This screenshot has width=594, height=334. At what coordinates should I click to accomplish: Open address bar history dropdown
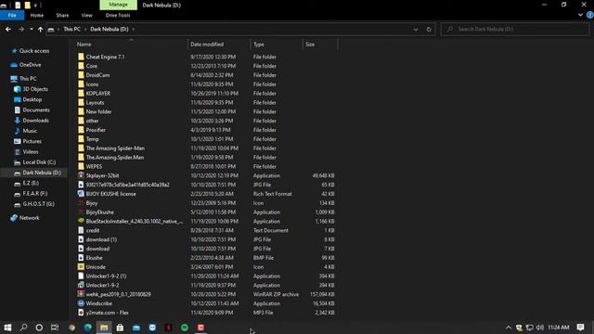point(416,29)
